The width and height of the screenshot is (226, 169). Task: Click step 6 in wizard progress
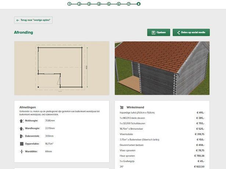click(x=119, y=4)
